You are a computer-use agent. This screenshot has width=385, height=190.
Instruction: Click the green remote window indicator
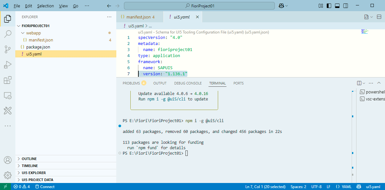[5, 186]
